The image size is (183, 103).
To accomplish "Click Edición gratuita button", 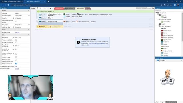I will click(142, 8).
